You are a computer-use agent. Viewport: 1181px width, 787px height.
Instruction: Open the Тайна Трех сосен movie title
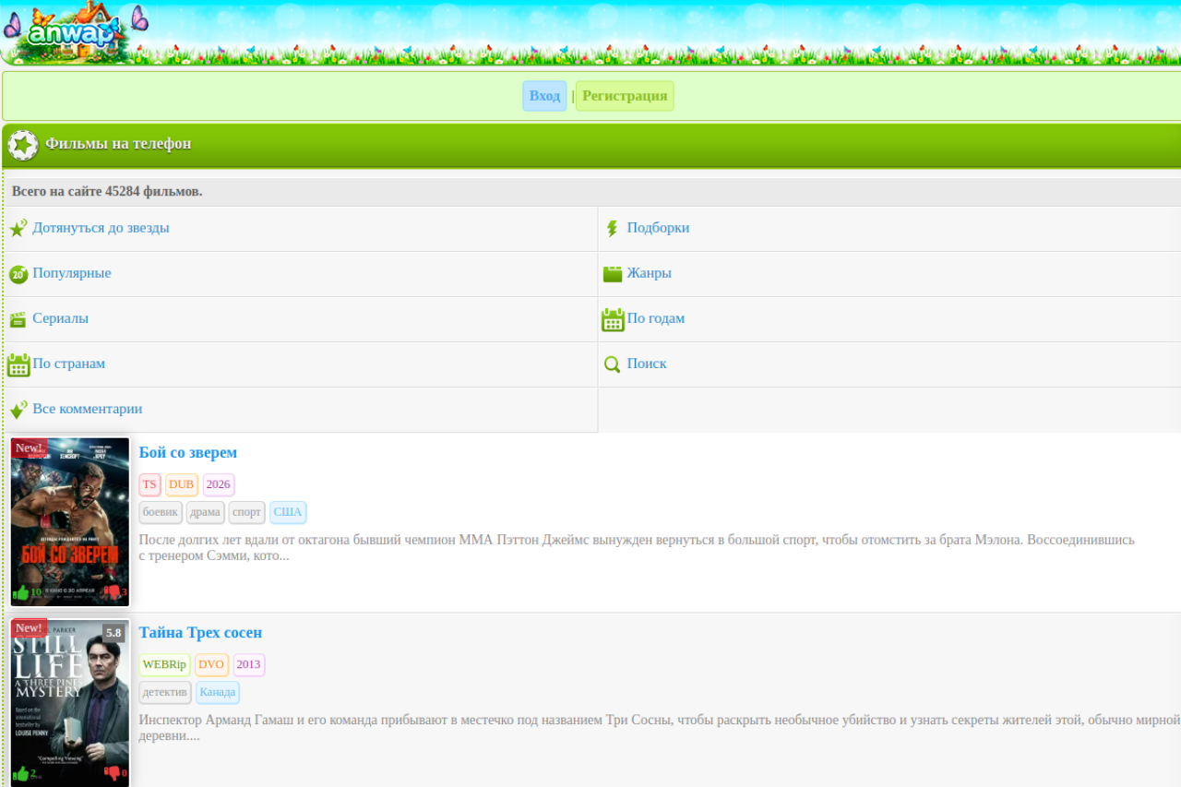200,632
